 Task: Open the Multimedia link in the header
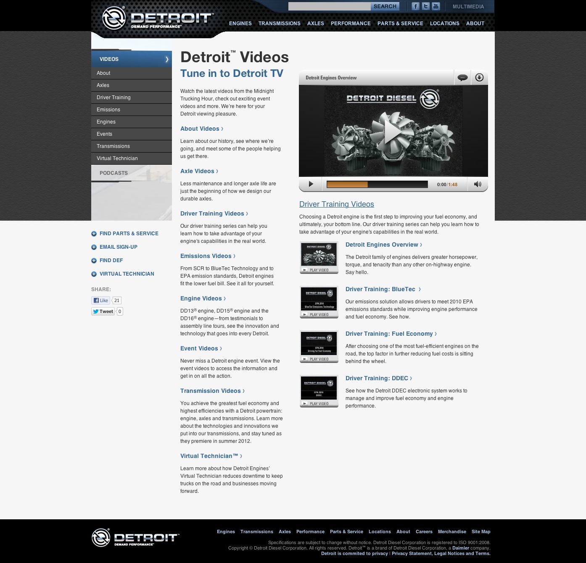[x=468, y=7]
